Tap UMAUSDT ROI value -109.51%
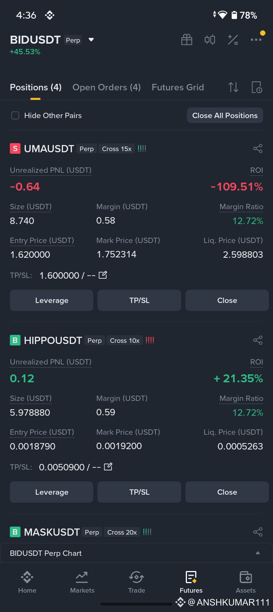The height and width of the screenshot is (612, 273). click(x=237, y=187)
